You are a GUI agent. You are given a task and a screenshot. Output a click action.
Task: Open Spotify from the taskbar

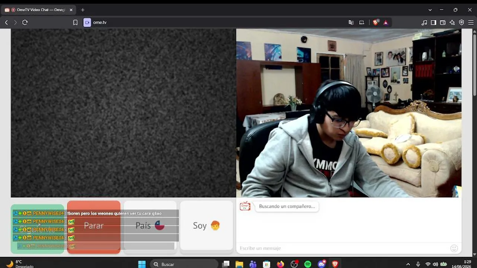click(x=308, y=264)
